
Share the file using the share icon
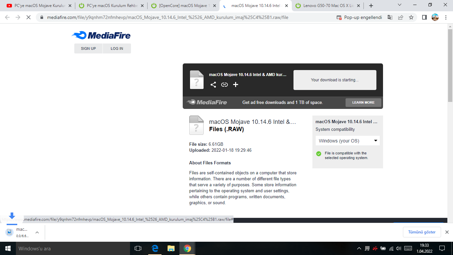pyautogui.click(x=213, y=85)
